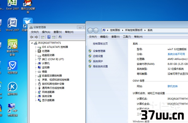
Task: Minimize the Device Manager window
Action: [x=80, y=27]
